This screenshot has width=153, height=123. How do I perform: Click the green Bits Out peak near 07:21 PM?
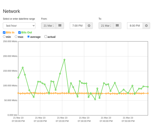(x=64, y=60)
